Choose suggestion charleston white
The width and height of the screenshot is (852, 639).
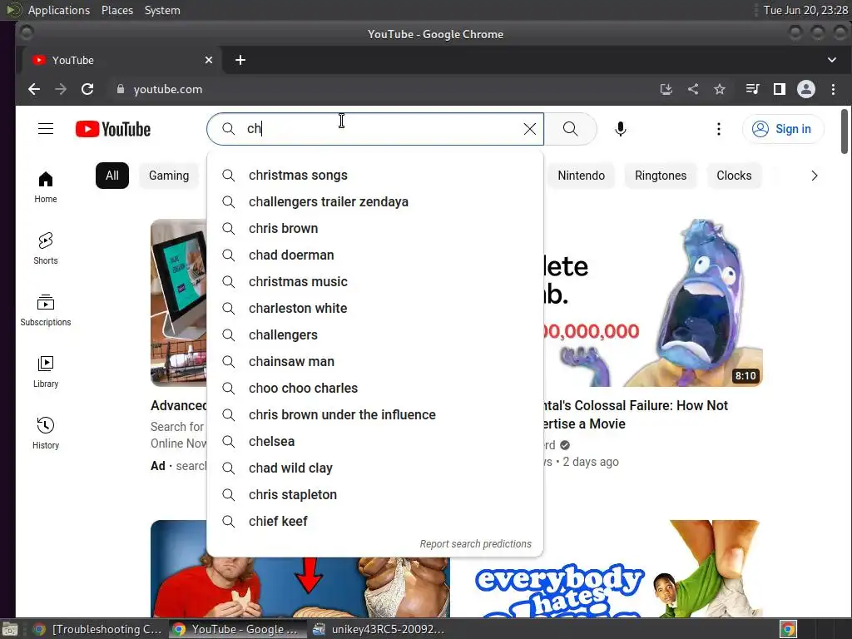(375, 308)
